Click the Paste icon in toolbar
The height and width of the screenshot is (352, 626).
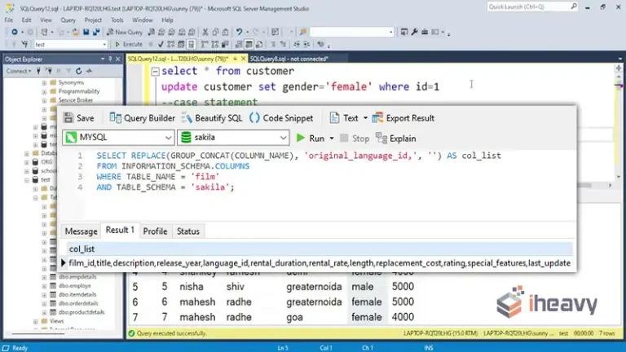click(226, 32)
